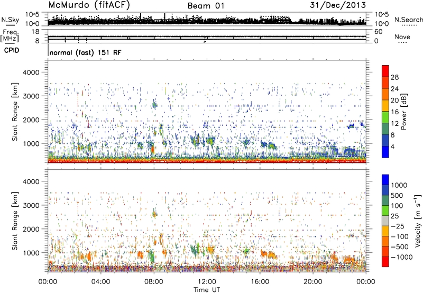Pick the grey segment of the Velocity colorbar

(x=385, y=221)
